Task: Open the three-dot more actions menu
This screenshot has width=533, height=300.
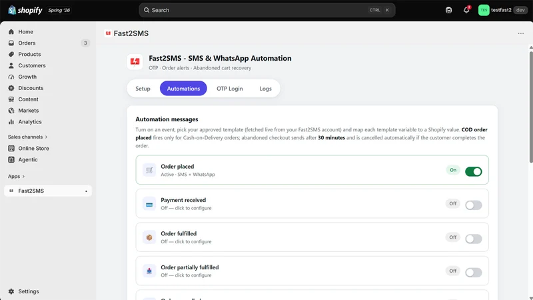Action: pyautogui.click(x=521, y=33)
